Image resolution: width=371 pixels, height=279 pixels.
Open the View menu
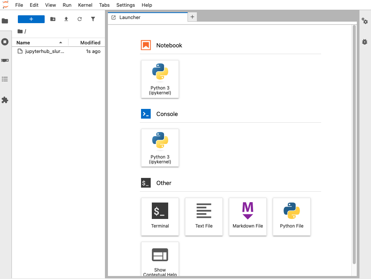(x=50, y=5)
